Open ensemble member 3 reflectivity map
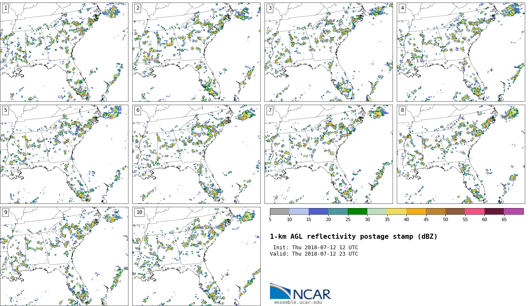The height and width of the screenshot is (306, 529). click(x=328, y=52)
